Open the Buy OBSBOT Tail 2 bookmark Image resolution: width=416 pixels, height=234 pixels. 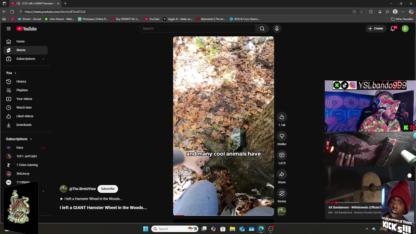(125, 19)
